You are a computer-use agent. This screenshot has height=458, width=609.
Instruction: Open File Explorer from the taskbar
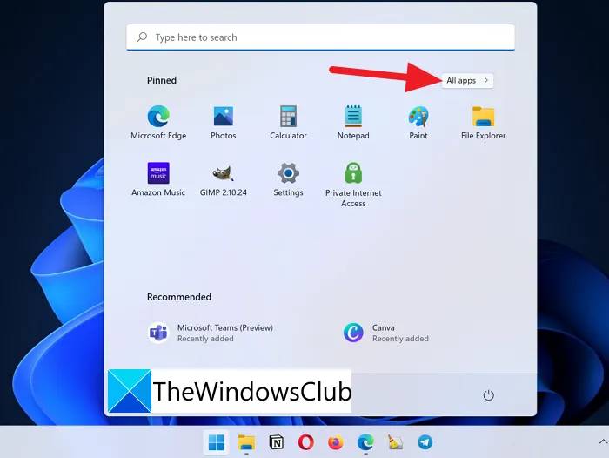point(246,442)
